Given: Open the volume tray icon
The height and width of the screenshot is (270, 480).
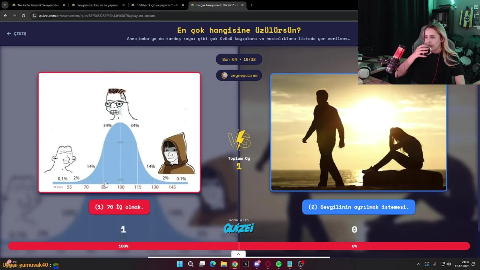Looking at the screenshot, I should (x=449, y=264).
